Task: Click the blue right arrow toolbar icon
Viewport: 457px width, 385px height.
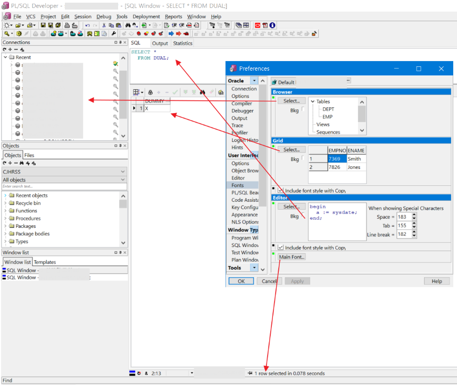Action: [171, 34]
